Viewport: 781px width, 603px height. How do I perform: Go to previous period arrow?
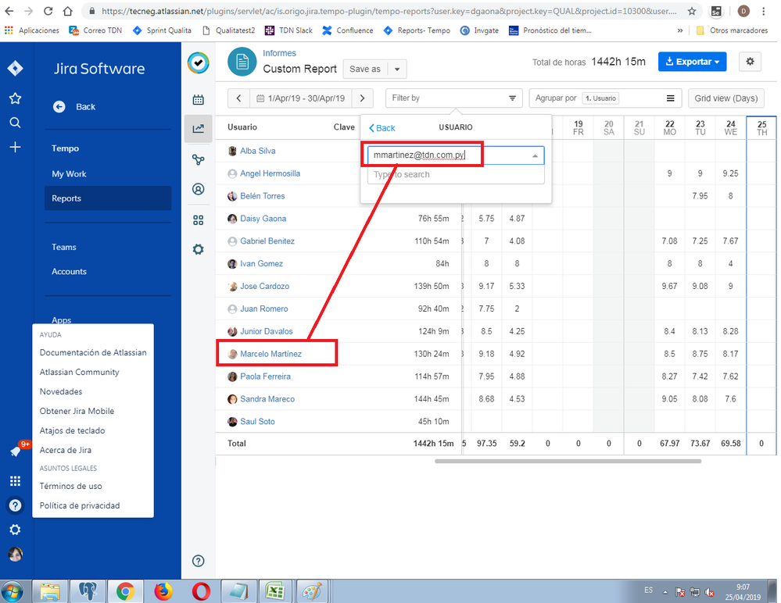tap(238, 98)
